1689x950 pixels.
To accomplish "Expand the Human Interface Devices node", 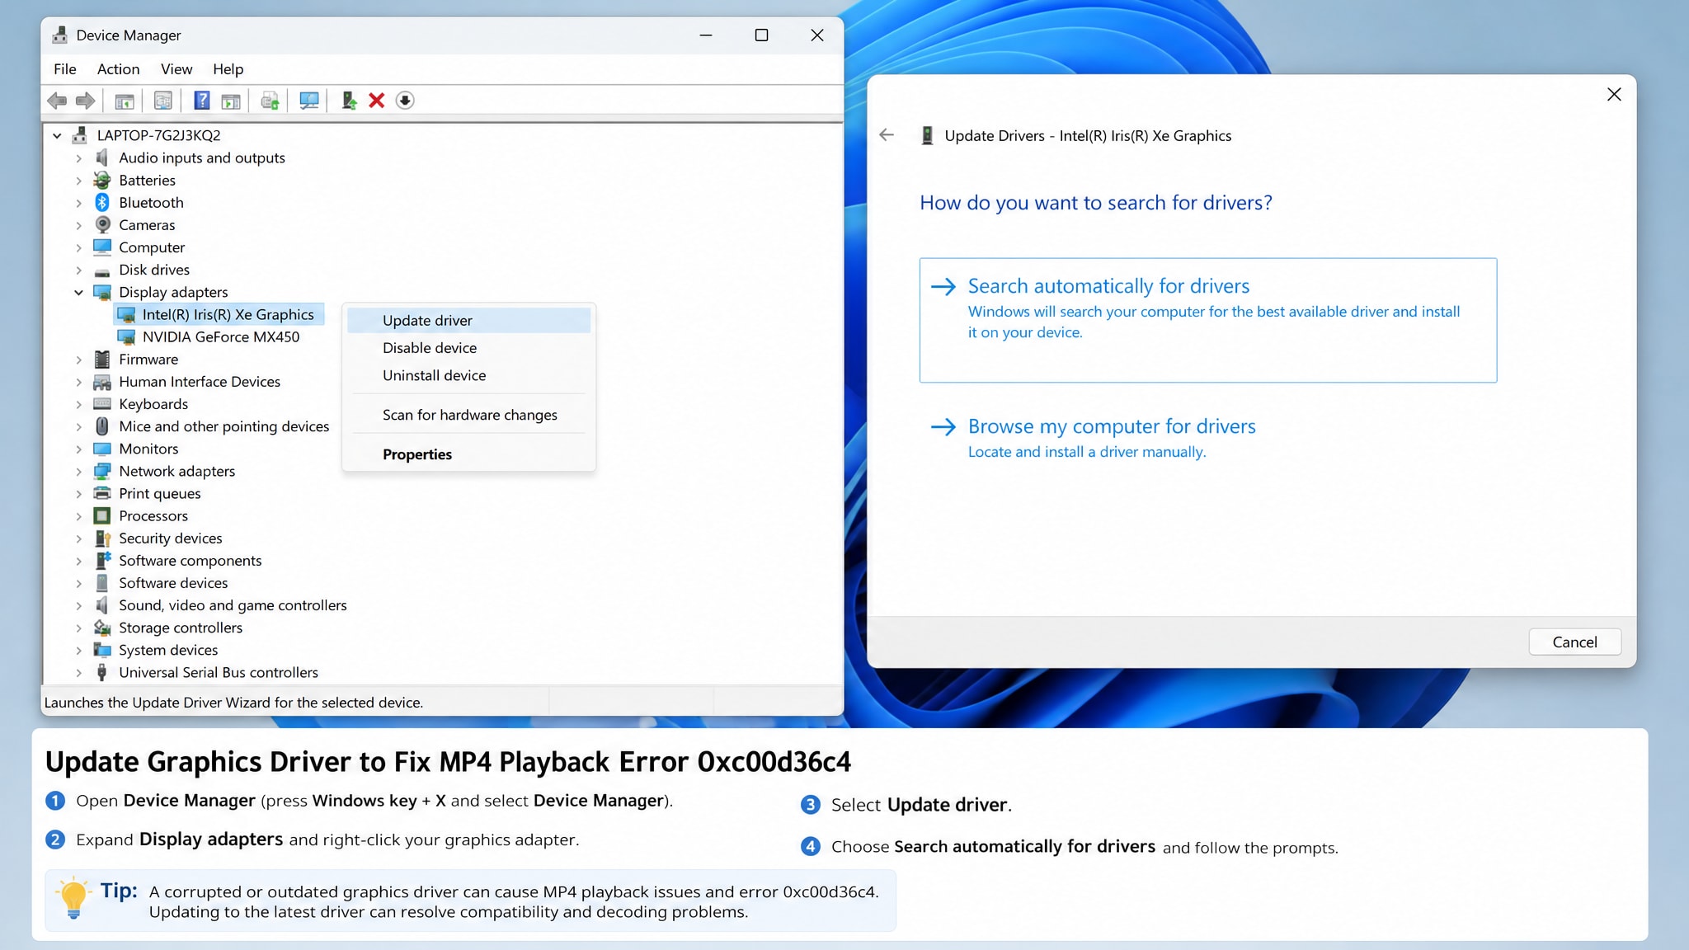I will coord(79,382).
